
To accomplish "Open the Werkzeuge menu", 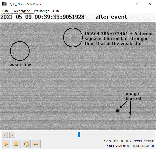I will [x=41, y=11].
